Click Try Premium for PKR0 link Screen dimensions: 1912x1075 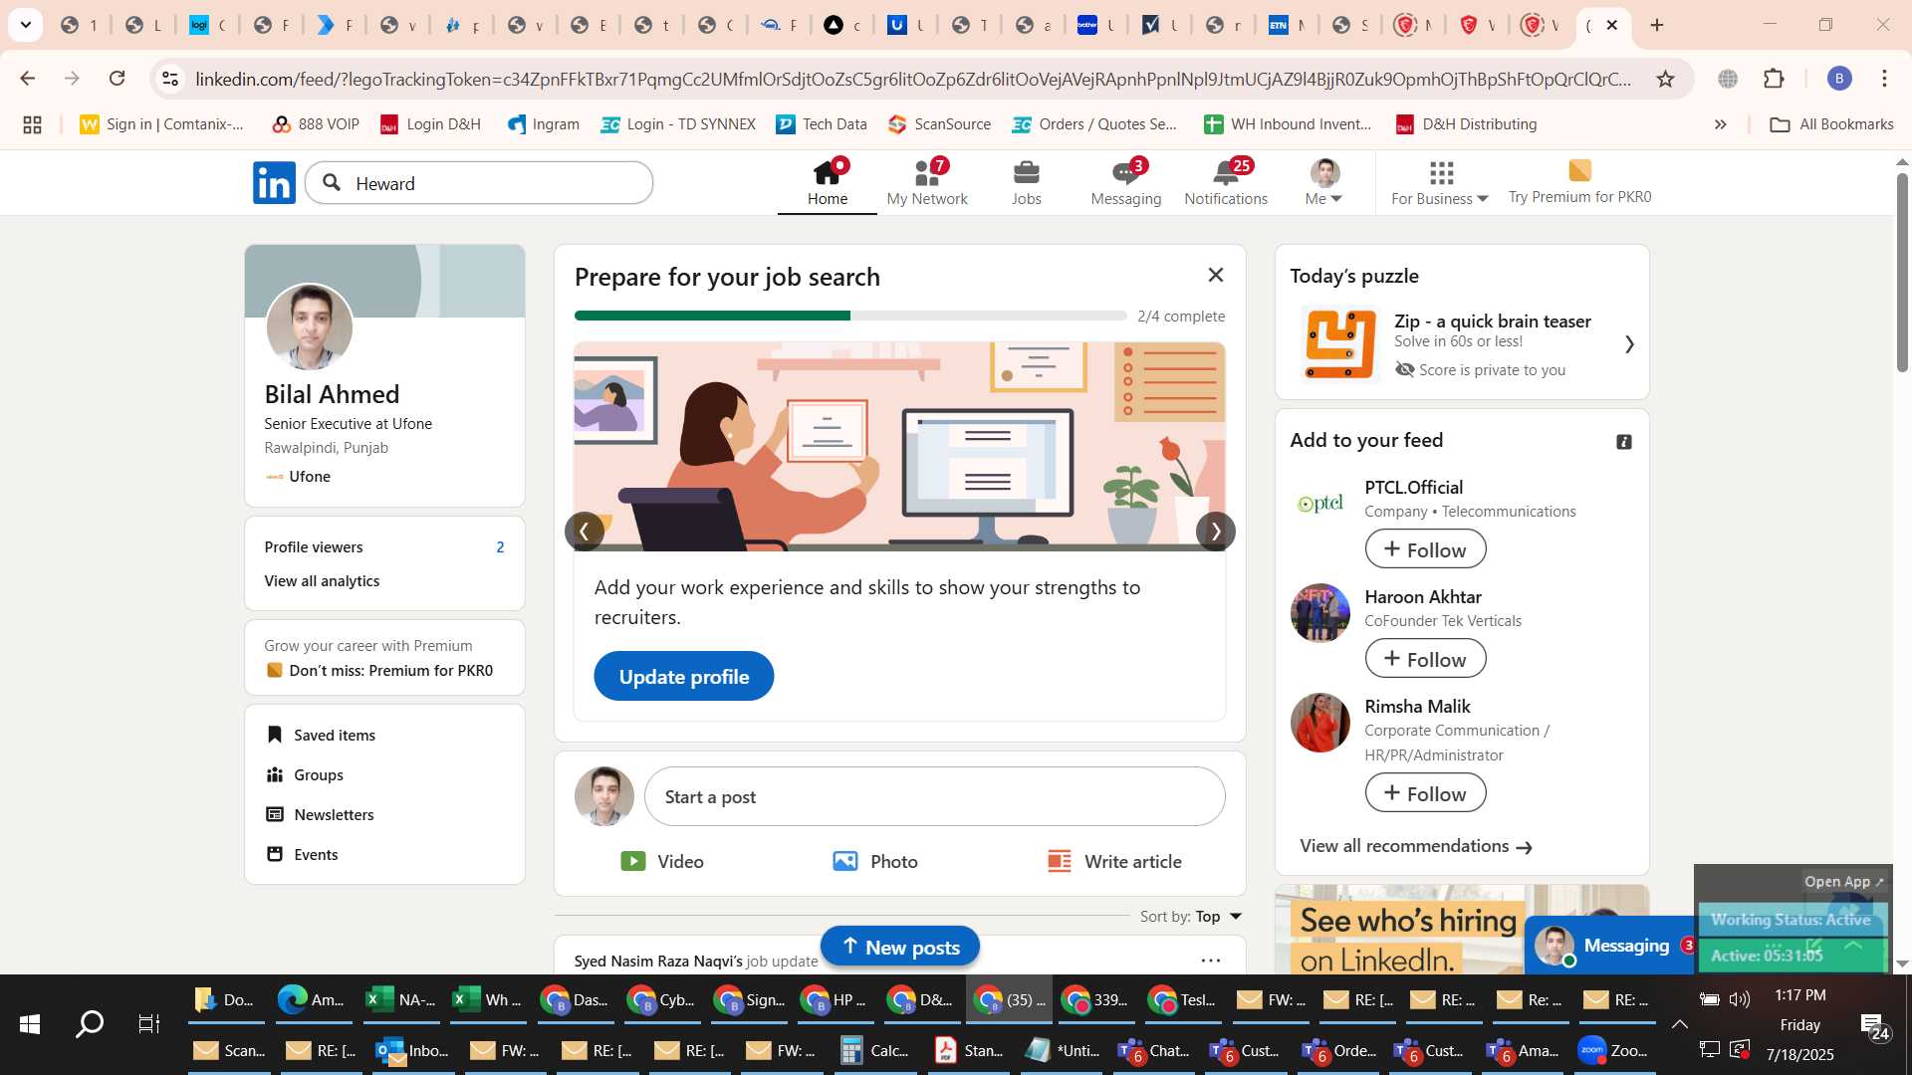(x=1579, y=183)
